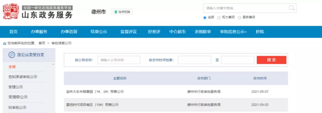Open 好差评 in the navigation bar
The height and width of the screenshot is (113, 322).
[154, 32]
